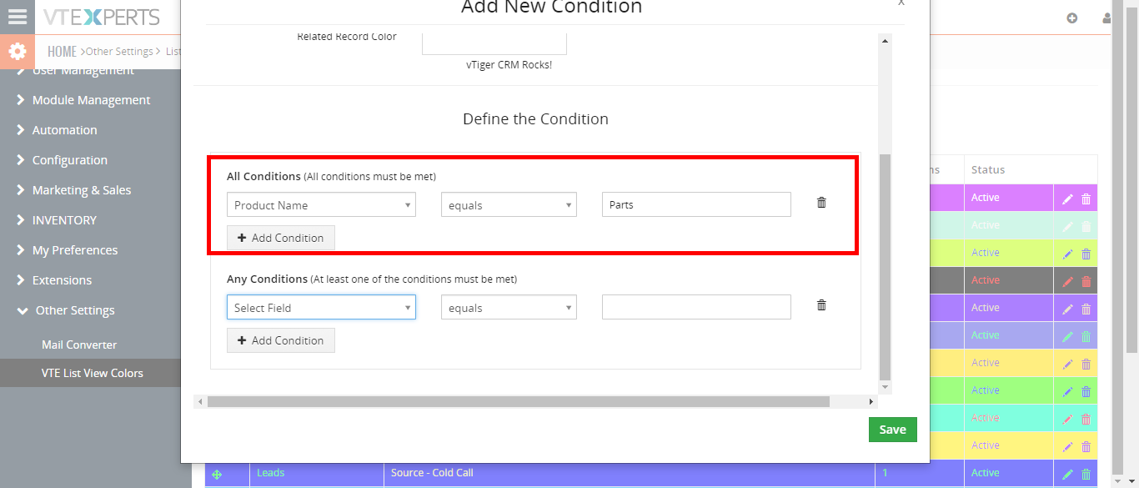
Task: Click the quick-create plus icon
Action: pos(1072,18)
